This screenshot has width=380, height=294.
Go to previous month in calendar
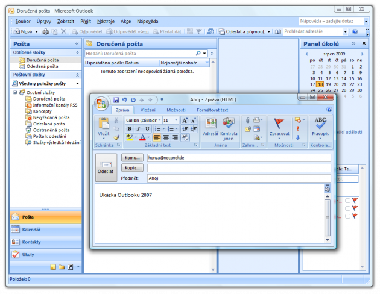pyautogui.click(x=306, y=54)
